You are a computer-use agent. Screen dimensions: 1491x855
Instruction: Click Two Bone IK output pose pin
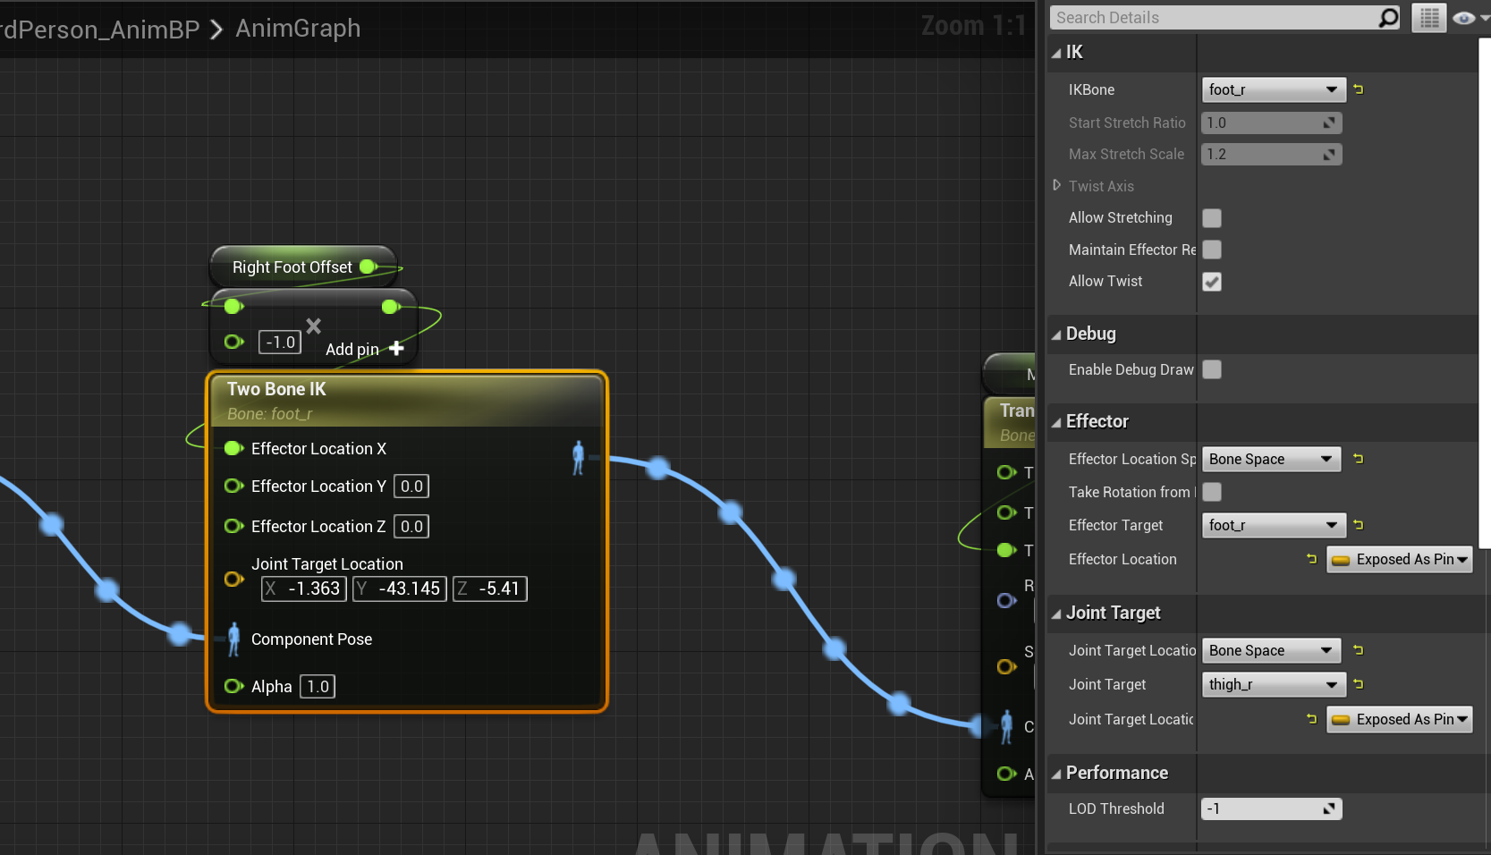[578, 457]
